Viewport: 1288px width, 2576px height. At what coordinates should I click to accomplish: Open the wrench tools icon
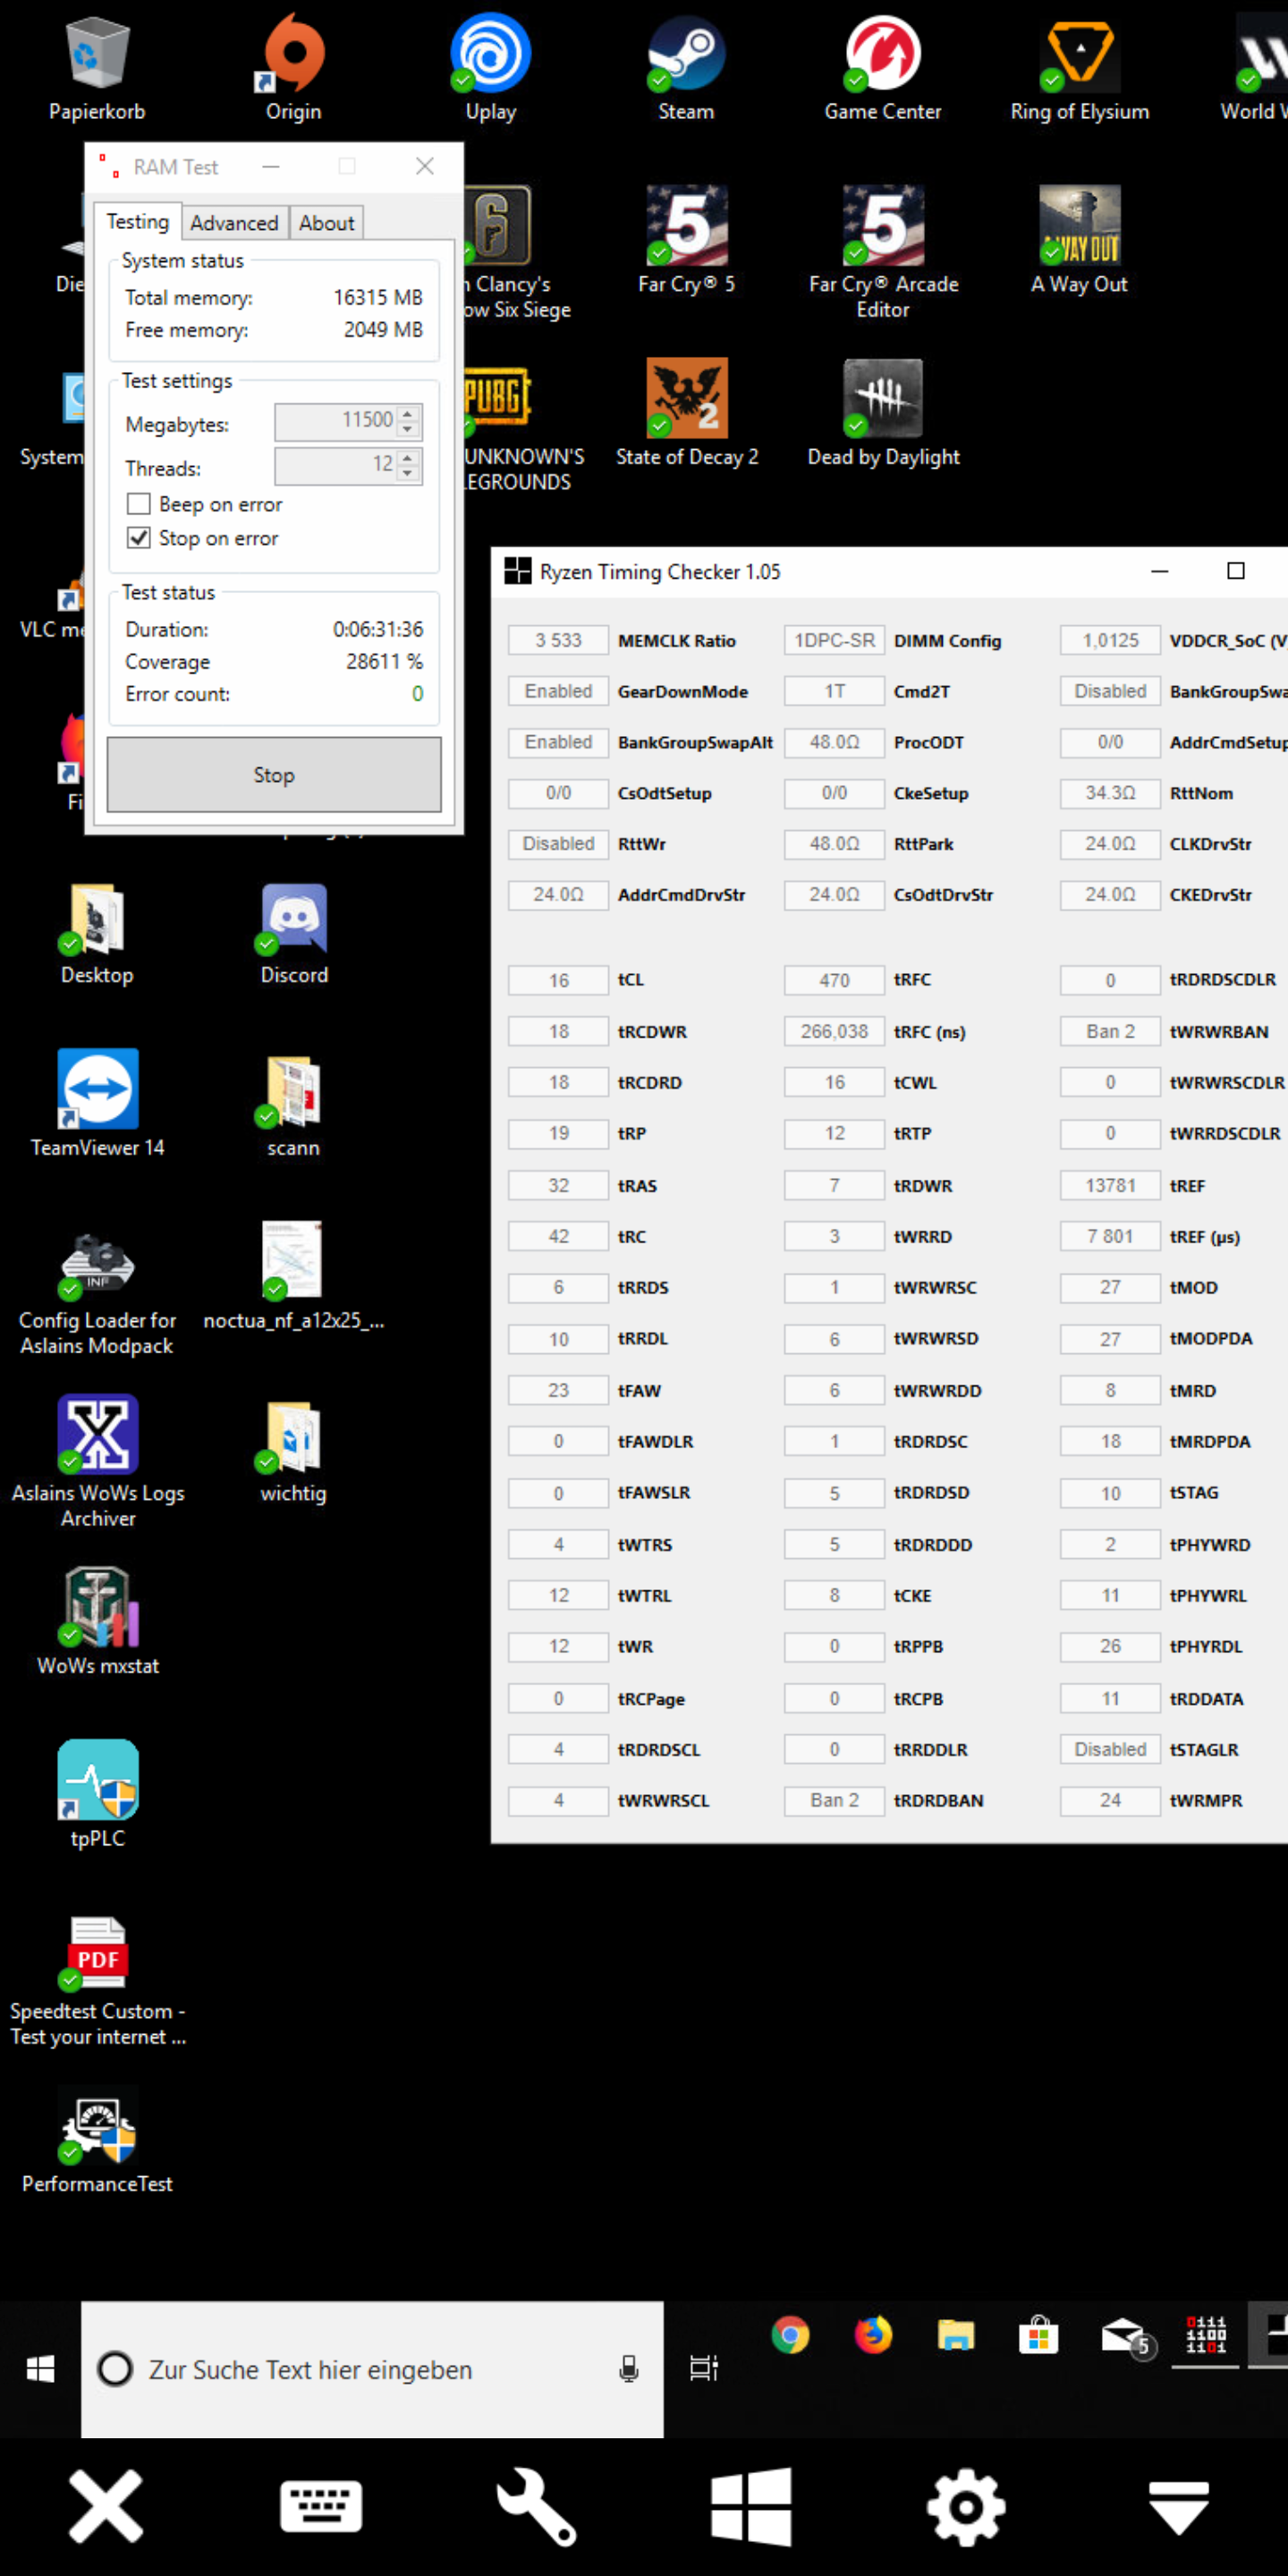536,2506
